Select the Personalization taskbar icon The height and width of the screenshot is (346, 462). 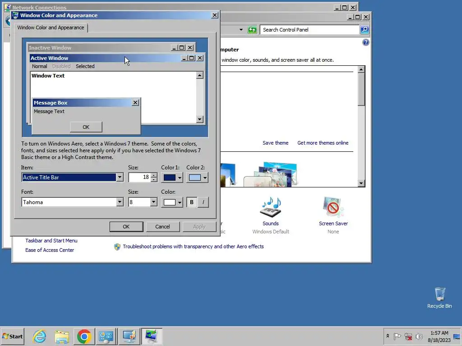[152, 336]
